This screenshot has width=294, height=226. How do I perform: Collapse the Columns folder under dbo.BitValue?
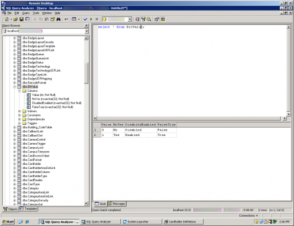pos(19,91)
